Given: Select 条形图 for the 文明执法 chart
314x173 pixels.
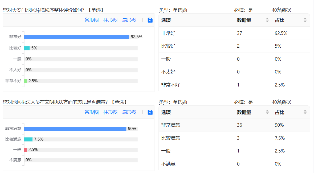Looking at the screenshot, I should click(x=92, y=112).
